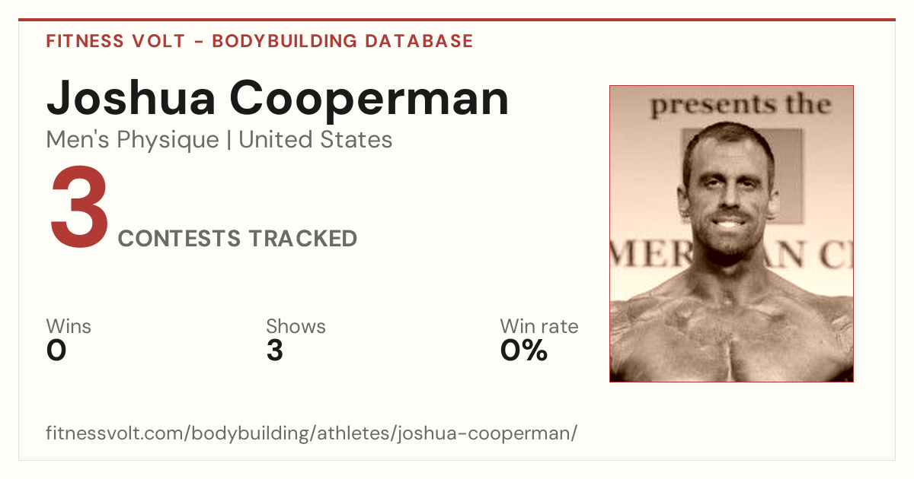Screen dimensions: 914x479
Task: Select the large red number 3
Action: (x=79, y=208)
